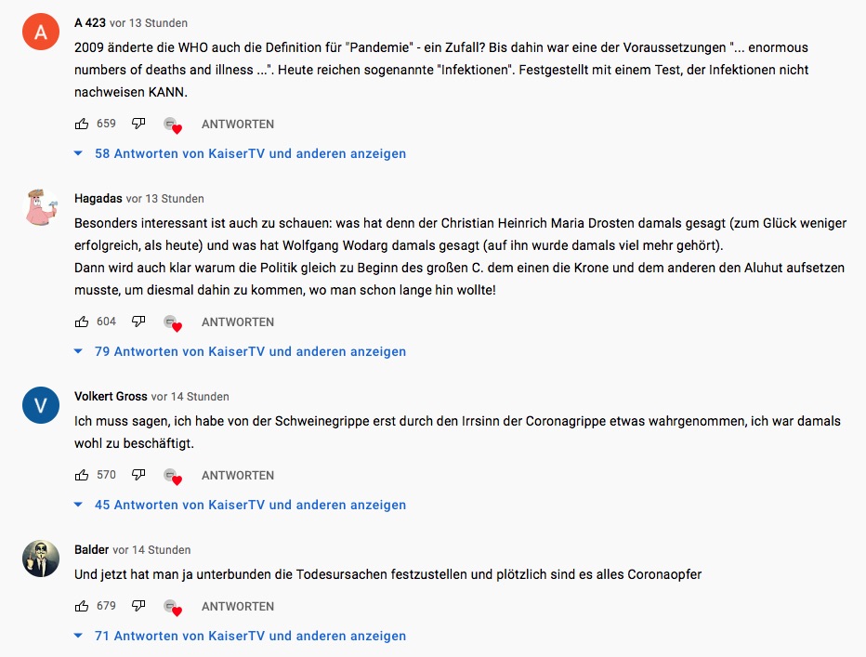The height and width of the screenshot is (657, 866).
Task: Dislike Balder's comment
Action: click(138, 606)
